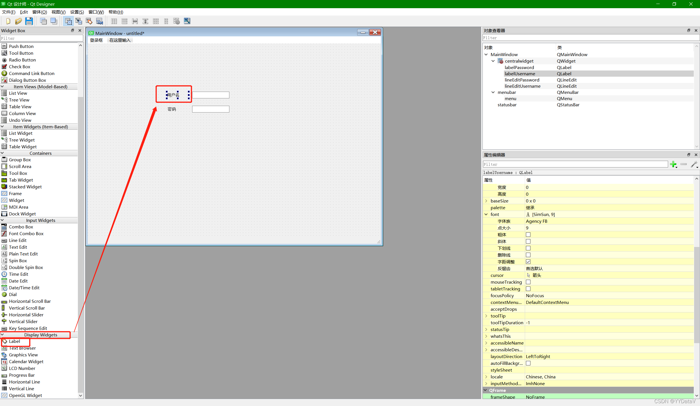Click the Edit Tab Order icon

pyautogui.click(x=99, y=21)
